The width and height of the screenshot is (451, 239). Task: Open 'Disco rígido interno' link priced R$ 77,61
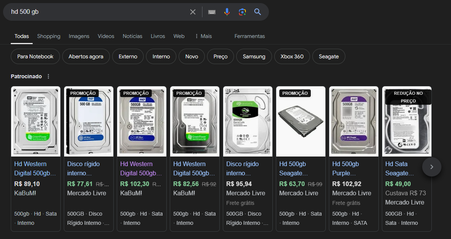click(x=83, y=169)
